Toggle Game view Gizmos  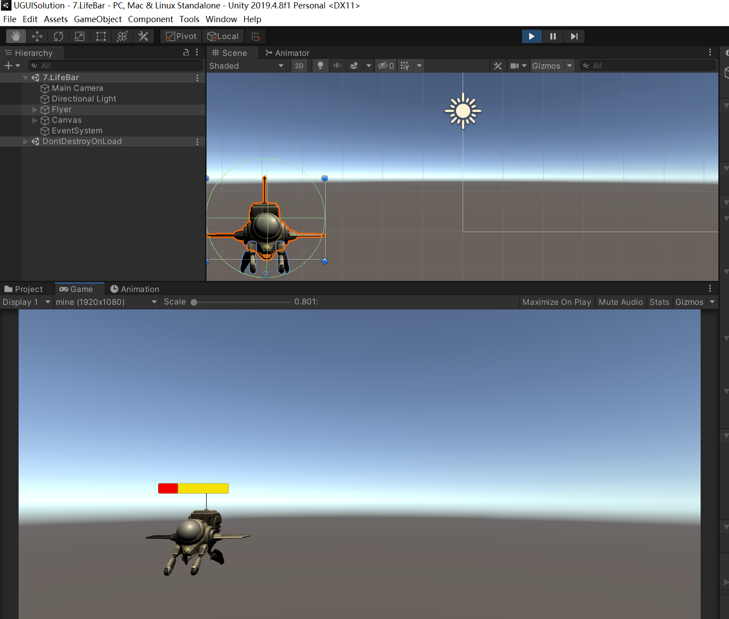[x=689, y=302]
